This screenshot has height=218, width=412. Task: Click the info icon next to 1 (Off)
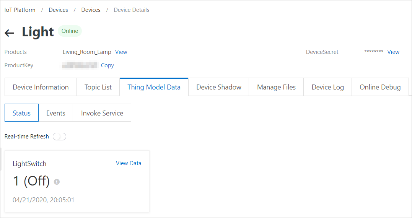click(57, 182)
